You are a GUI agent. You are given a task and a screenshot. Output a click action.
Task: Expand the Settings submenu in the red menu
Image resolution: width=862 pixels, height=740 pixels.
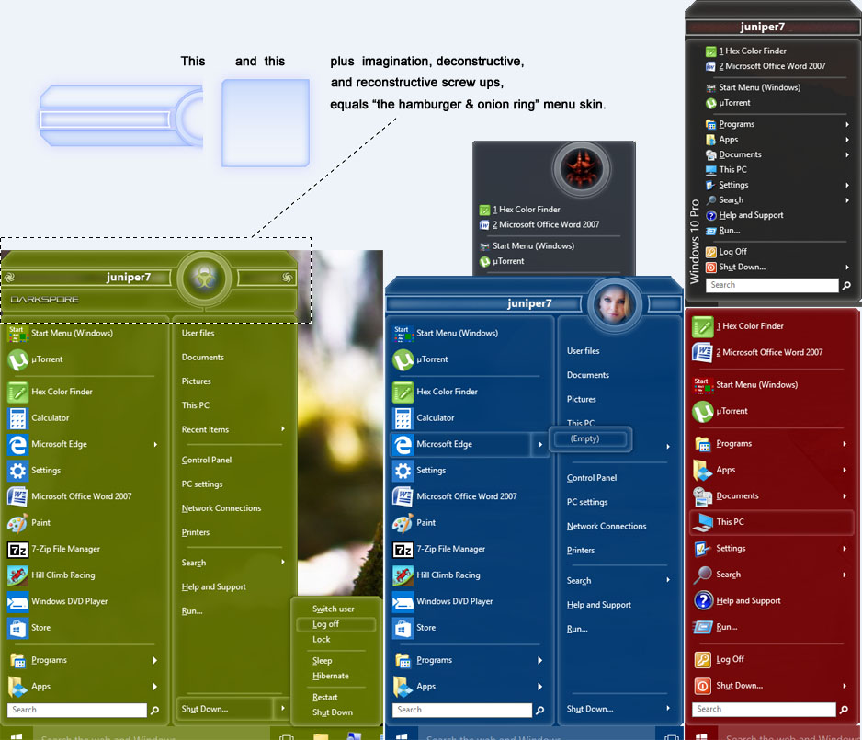pos(844,549)
